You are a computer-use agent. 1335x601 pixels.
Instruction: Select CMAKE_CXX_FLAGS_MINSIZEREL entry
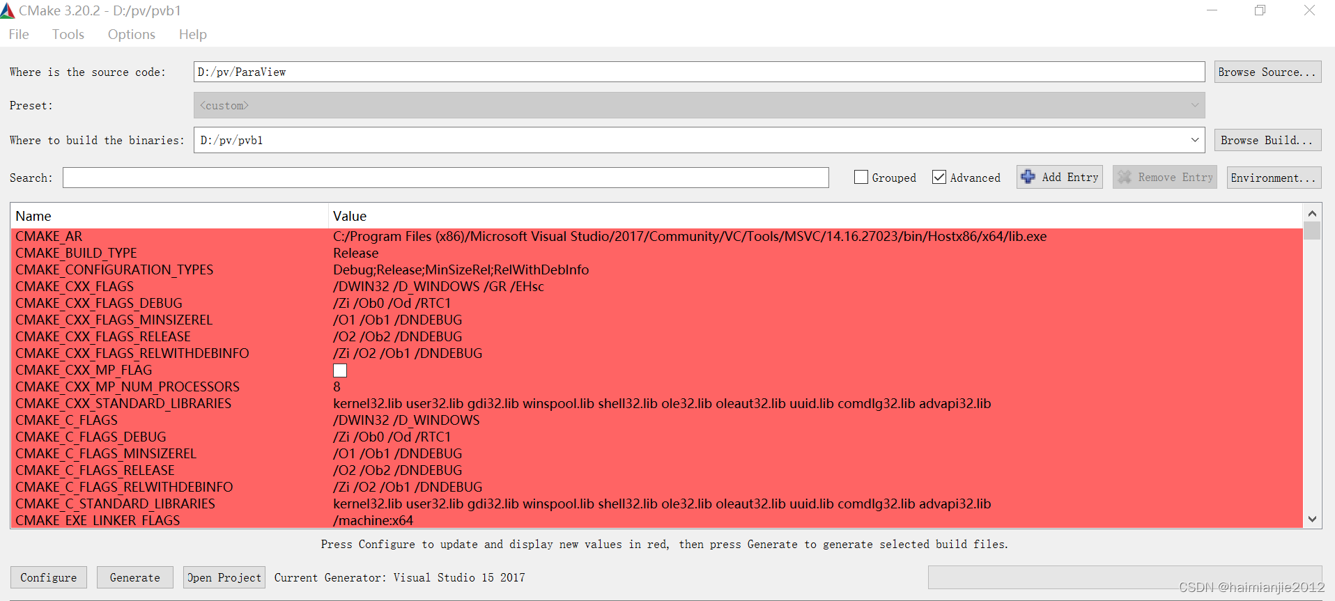[x=114, y=320]
